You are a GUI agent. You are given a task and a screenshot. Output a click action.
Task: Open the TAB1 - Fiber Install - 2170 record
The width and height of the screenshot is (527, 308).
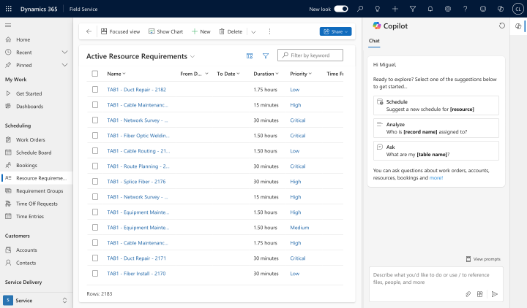click(136, 274)
